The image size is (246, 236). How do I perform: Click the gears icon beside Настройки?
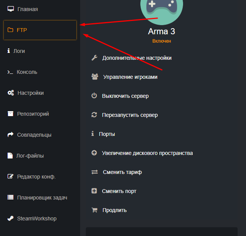coord(11,93)
